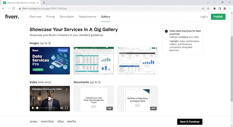This screenshot has width=233, height=127.
Task: Click the 'Video (one only)' label
Action: [x=40, y=82]
